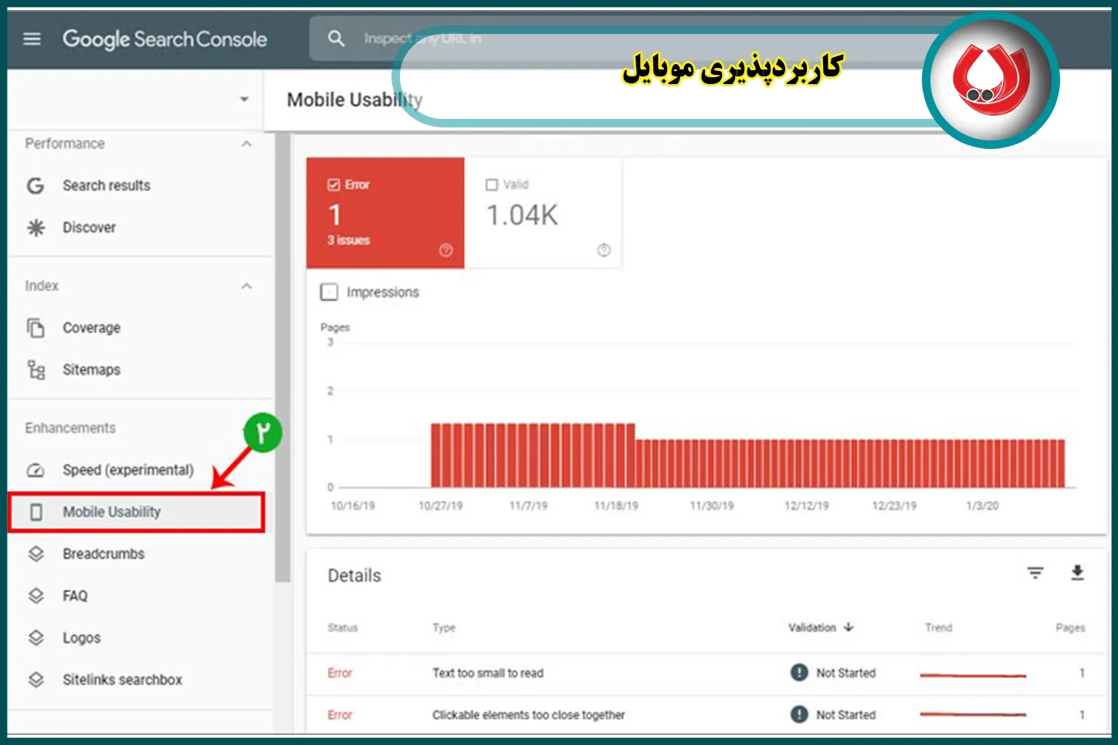Click the Google Search Console logo
The height and width of the screenshot is (745, 1118).
pos(164,39)
